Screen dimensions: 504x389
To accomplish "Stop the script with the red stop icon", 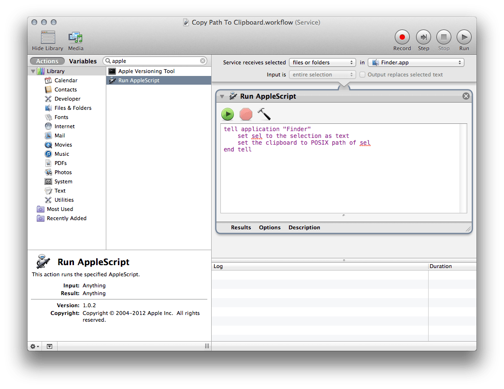I will click(246, 114).
